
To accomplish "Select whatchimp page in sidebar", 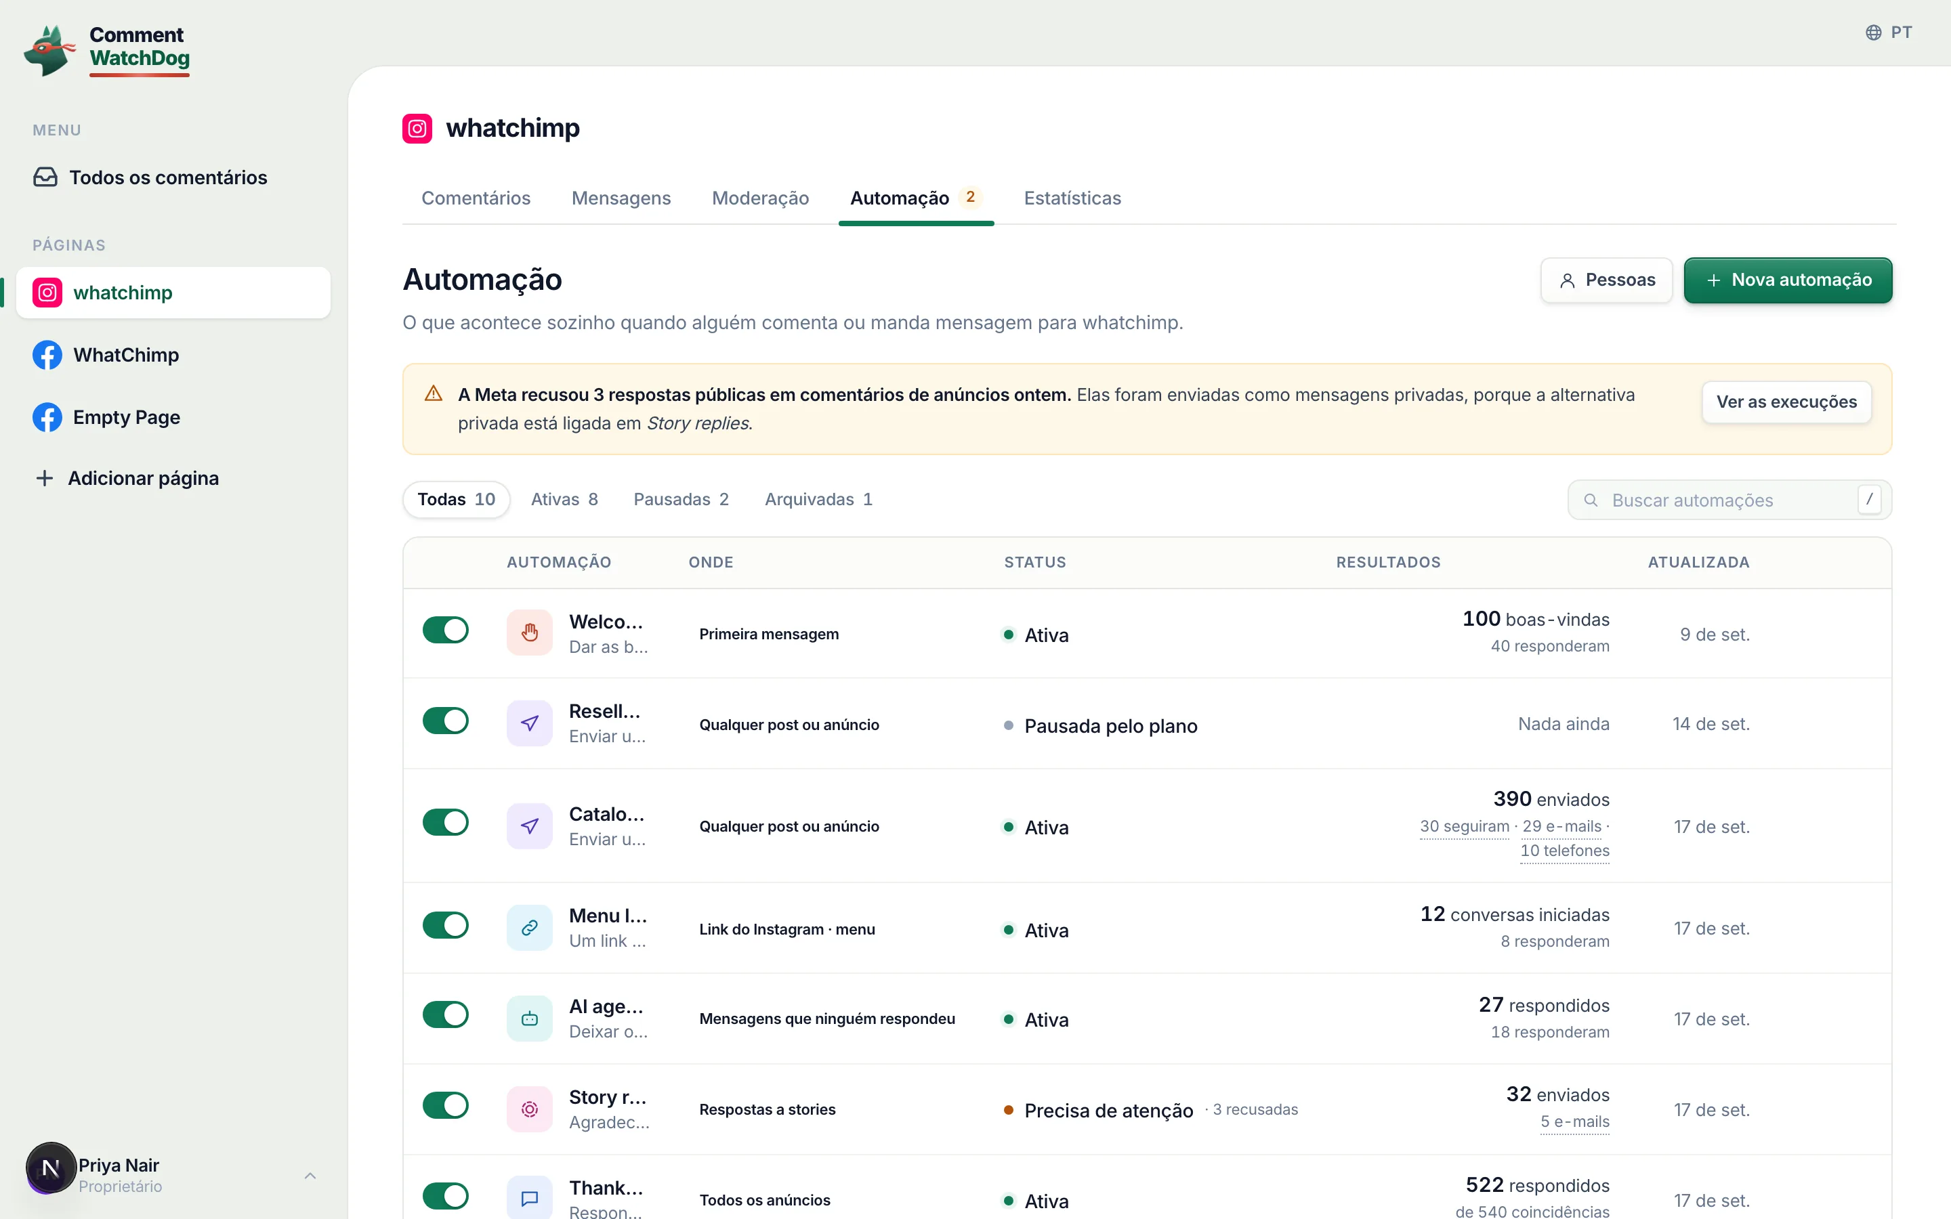I will click(x=173, y=293).
